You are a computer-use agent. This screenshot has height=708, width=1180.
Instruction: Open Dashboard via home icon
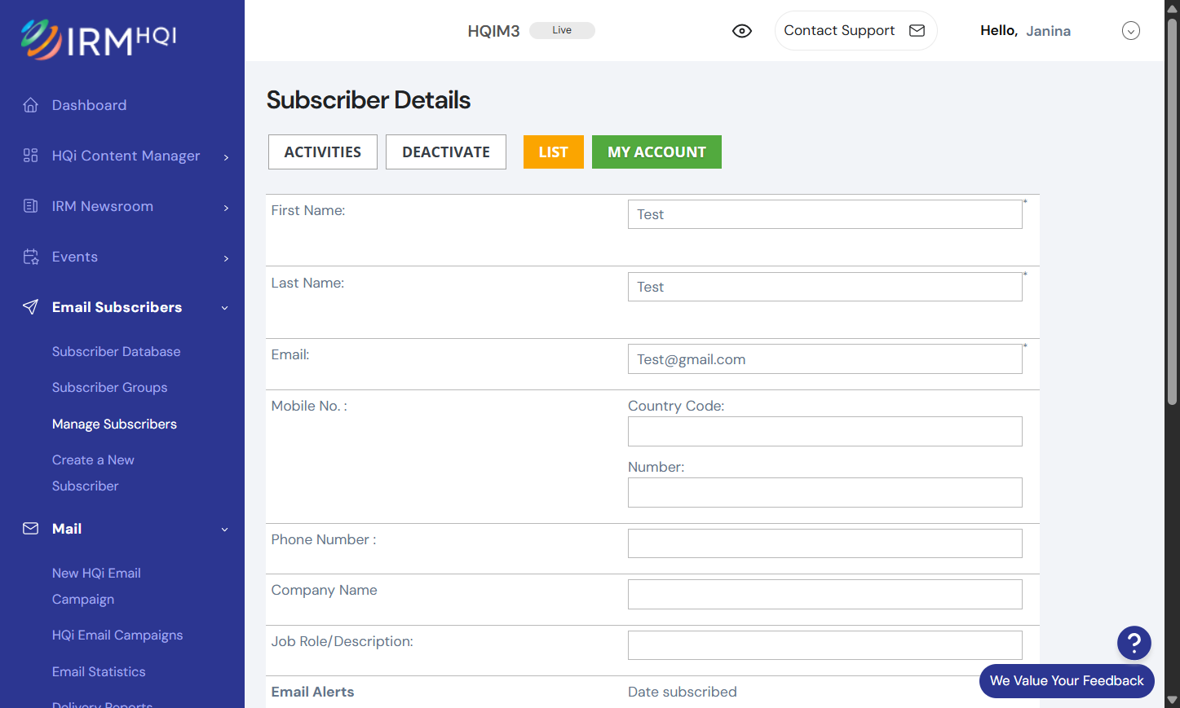pos(31,105)
